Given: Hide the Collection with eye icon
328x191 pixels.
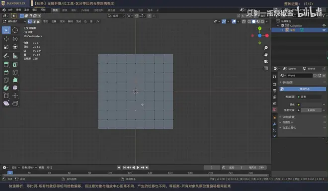Looking at the screenshot, I should coord(324,25).
